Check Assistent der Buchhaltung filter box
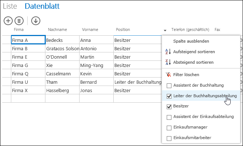 169,86
